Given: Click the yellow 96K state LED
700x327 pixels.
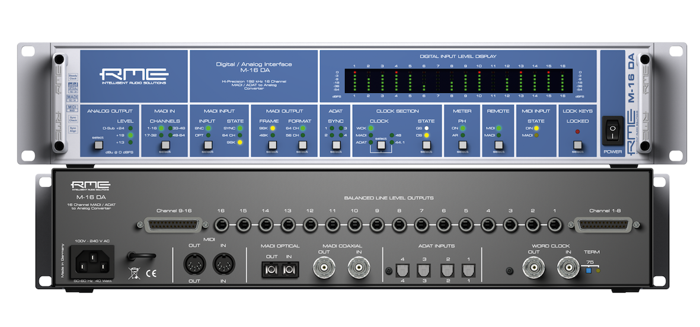Looking at the screenshot, I should click(239, 142).
